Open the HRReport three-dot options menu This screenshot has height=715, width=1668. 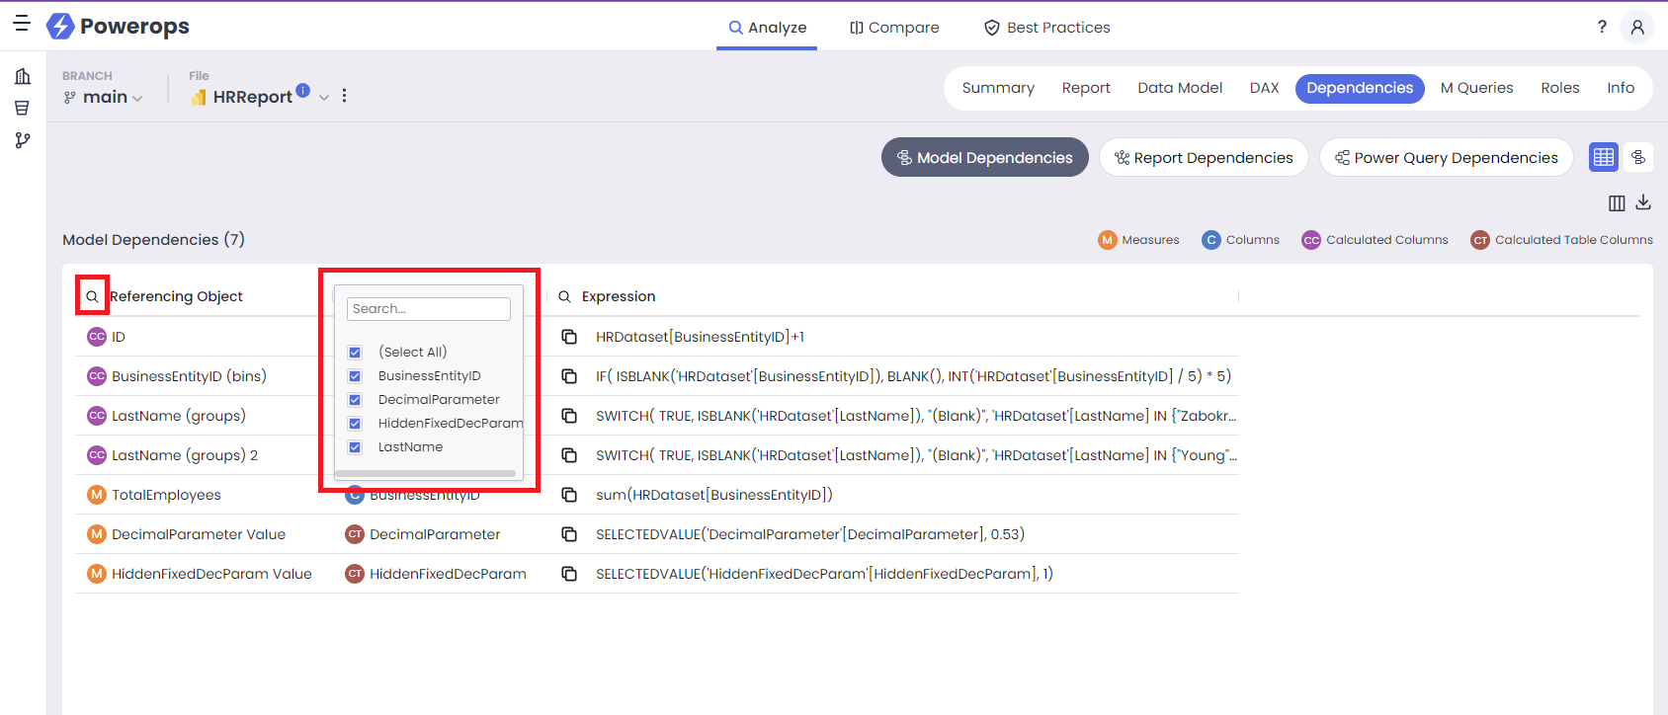pos(344,96)
